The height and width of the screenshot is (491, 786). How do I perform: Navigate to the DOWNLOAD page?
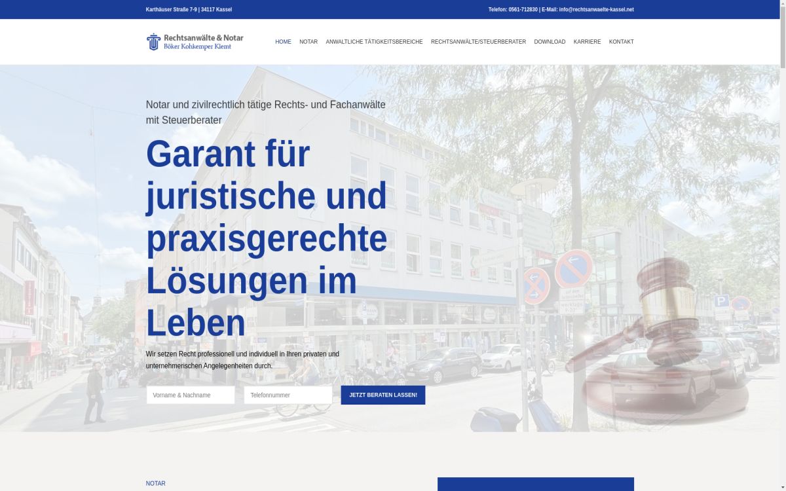point(550,41)
